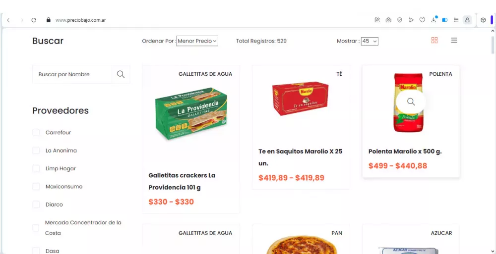Open the Ordenar Por Menor Precio dropdown
This screenshot has height=254, width=496.
coord(197,41)
